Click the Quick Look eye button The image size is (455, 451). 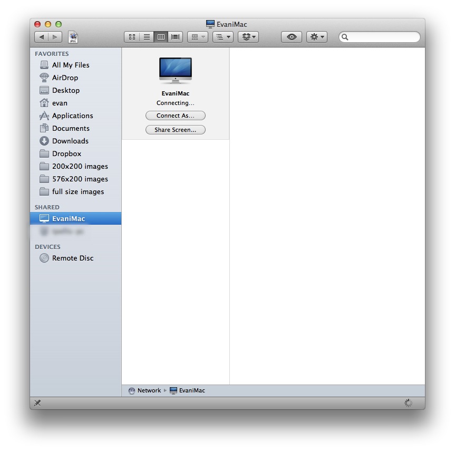pos(292,37)
